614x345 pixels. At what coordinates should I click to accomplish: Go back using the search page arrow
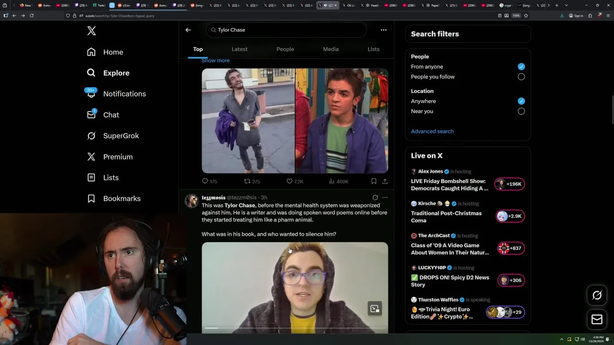click(x=188, y=30)
